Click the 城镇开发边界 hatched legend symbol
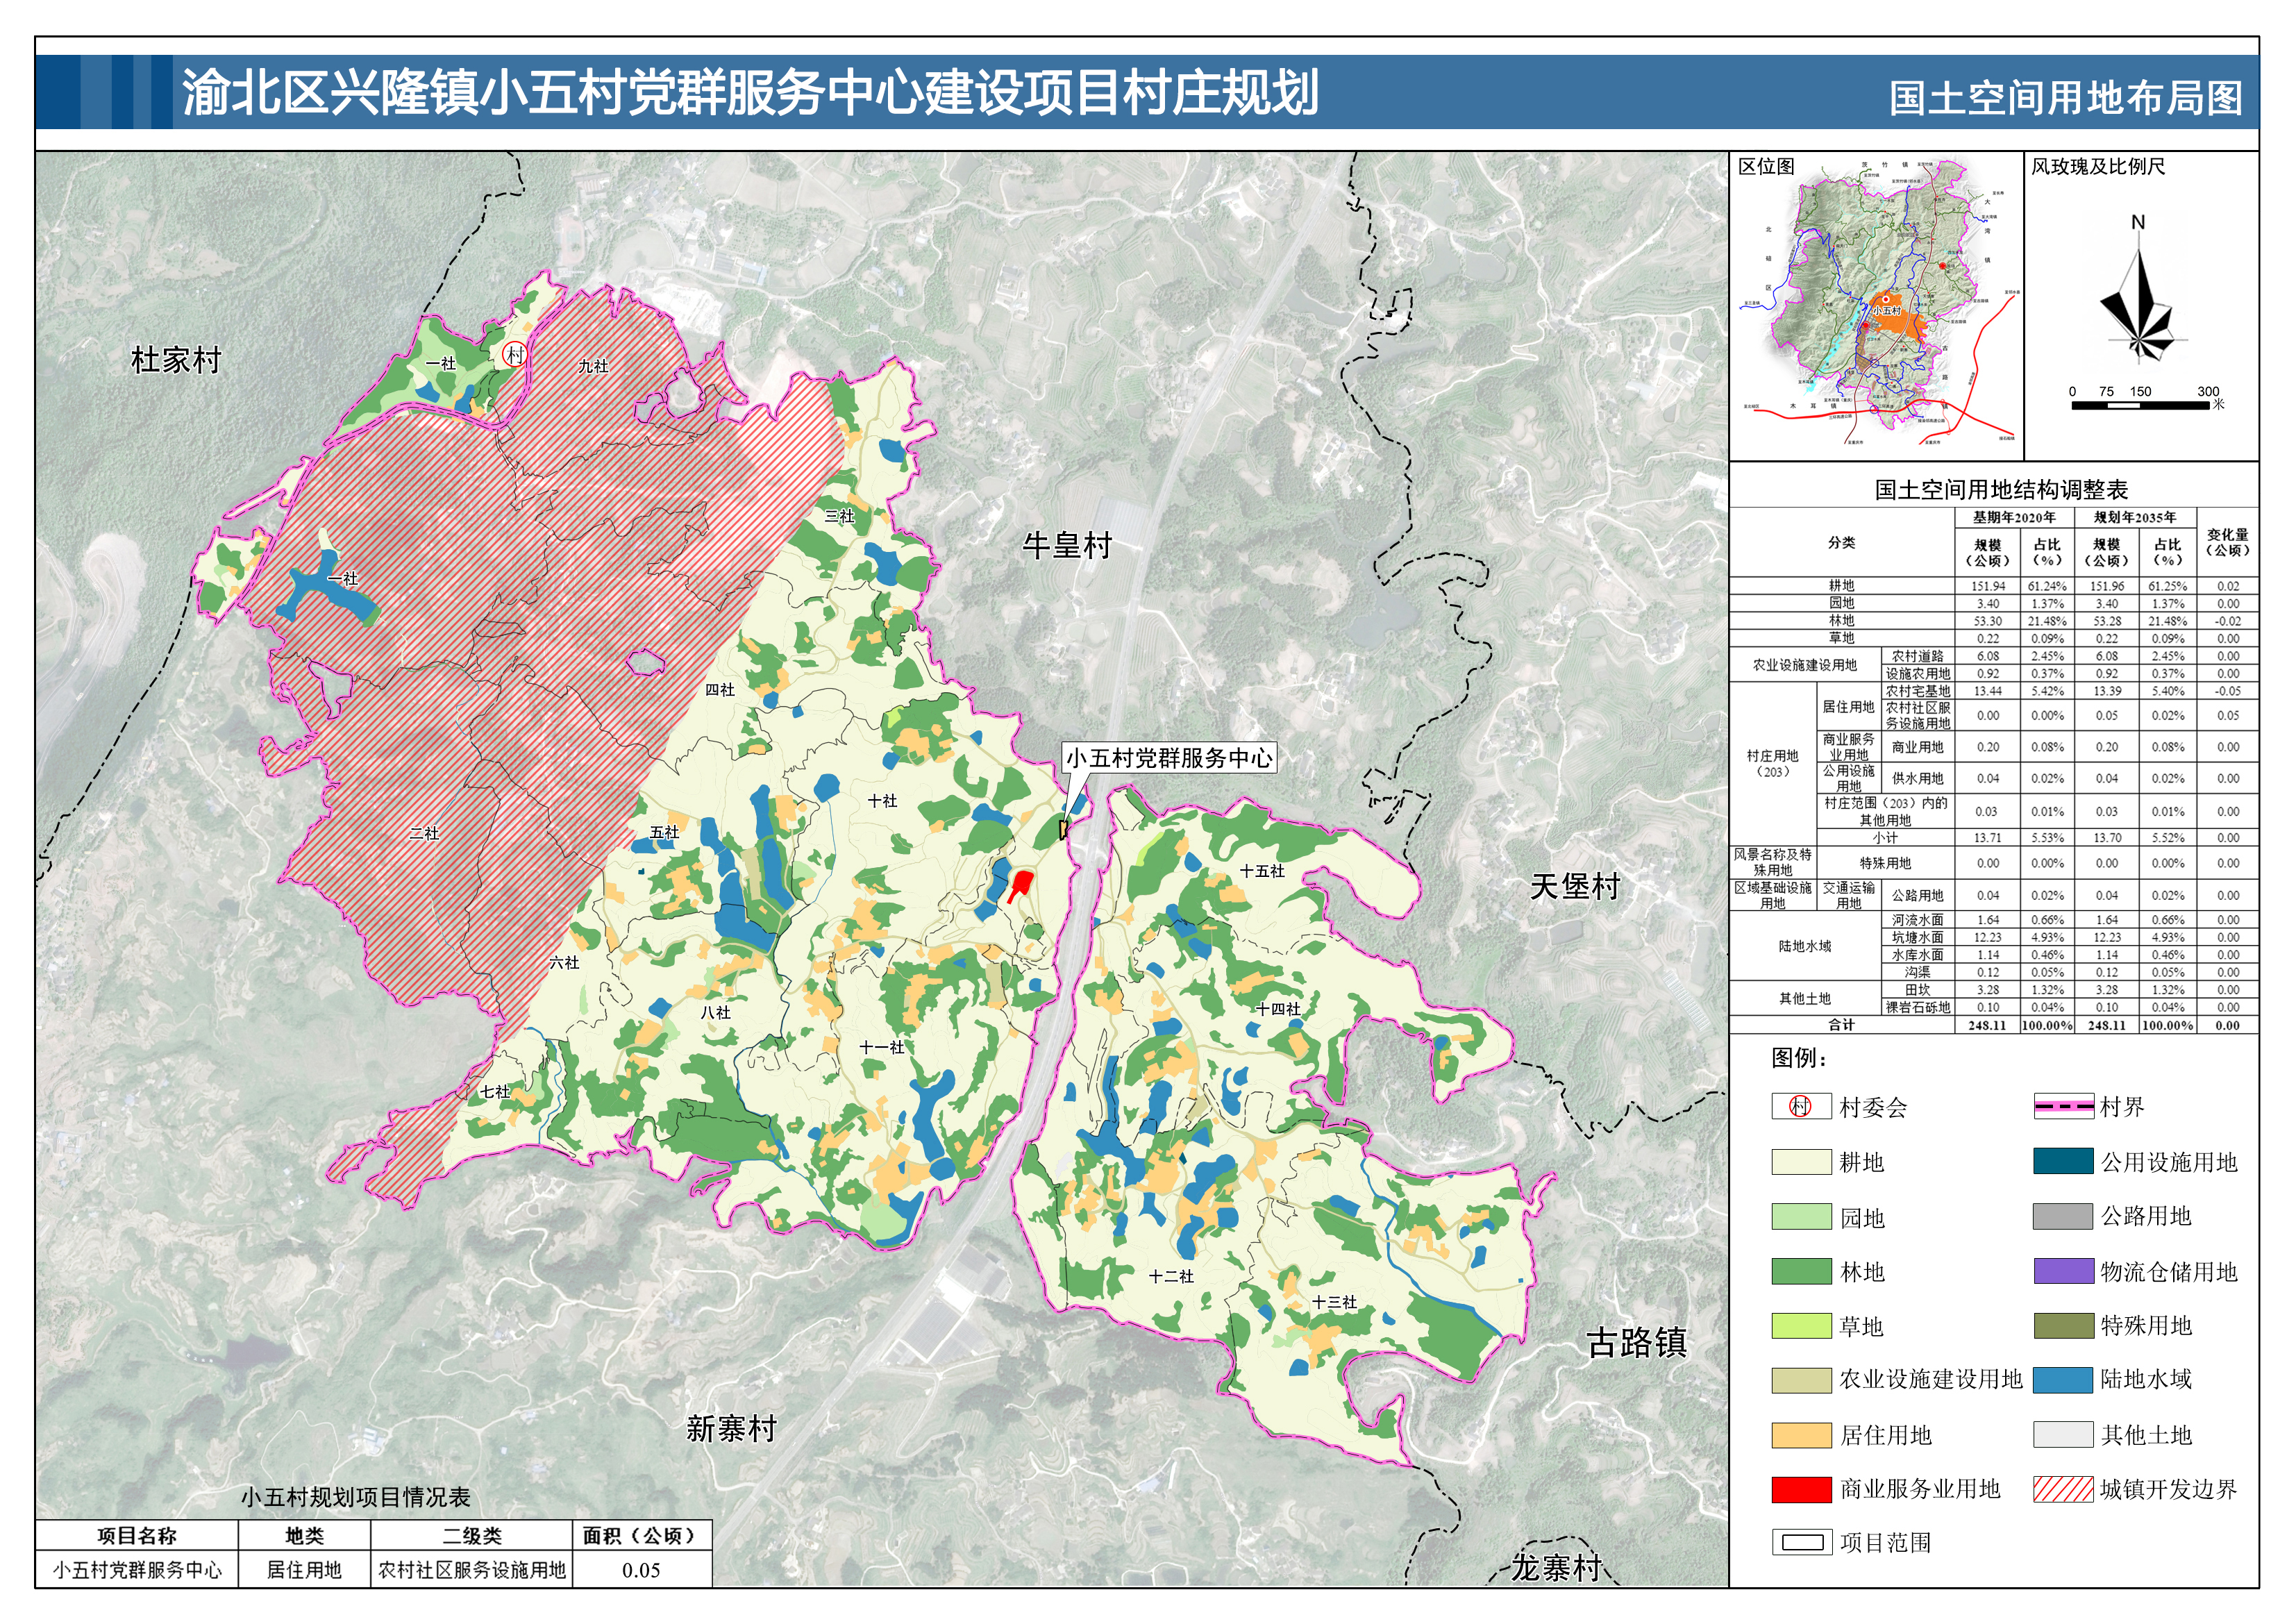Screen dimensions: 2296x1624 [x=2063, y=1489]
